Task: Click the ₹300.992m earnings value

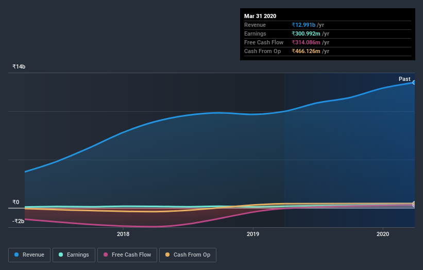Action: coord(306,33)
